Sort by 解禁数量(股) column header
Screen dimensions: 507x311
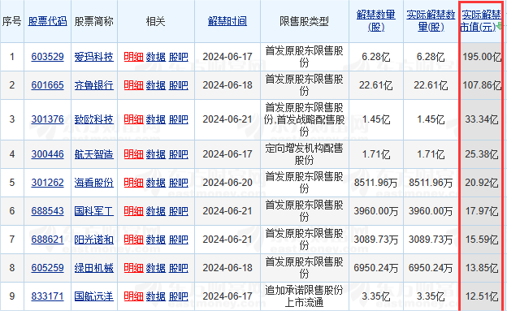[376, 21]
